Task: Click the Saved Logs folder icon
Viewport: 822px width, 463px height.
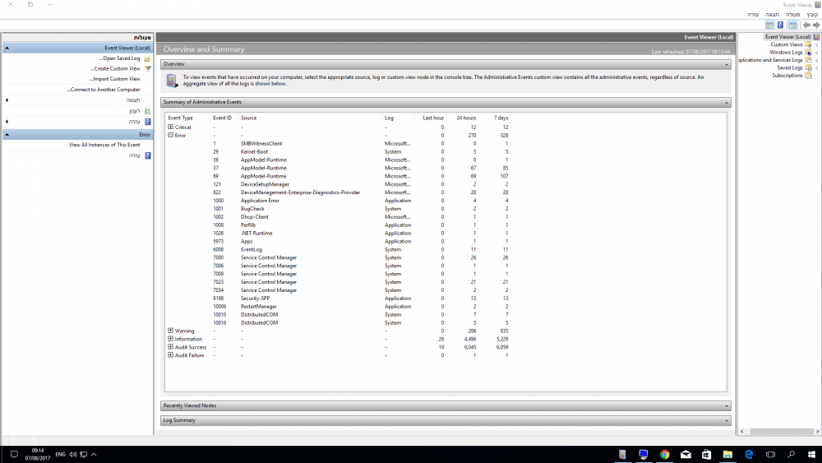Action: coord(808,68)
